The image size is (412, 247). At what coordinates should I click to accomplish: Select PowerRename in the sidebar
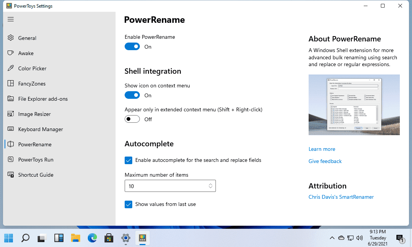point(35,144)
